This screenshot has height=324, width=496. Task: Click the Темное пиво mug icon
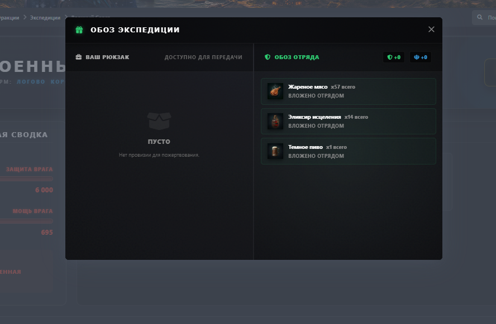275,151
